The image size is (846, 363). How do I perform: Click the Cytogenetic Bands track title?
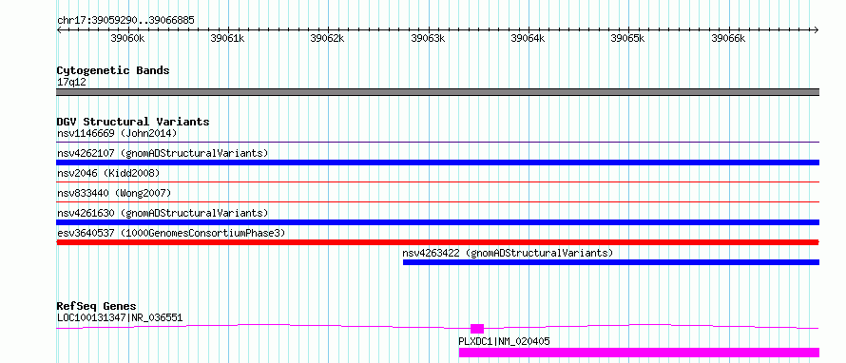click(x=113, y=70)
